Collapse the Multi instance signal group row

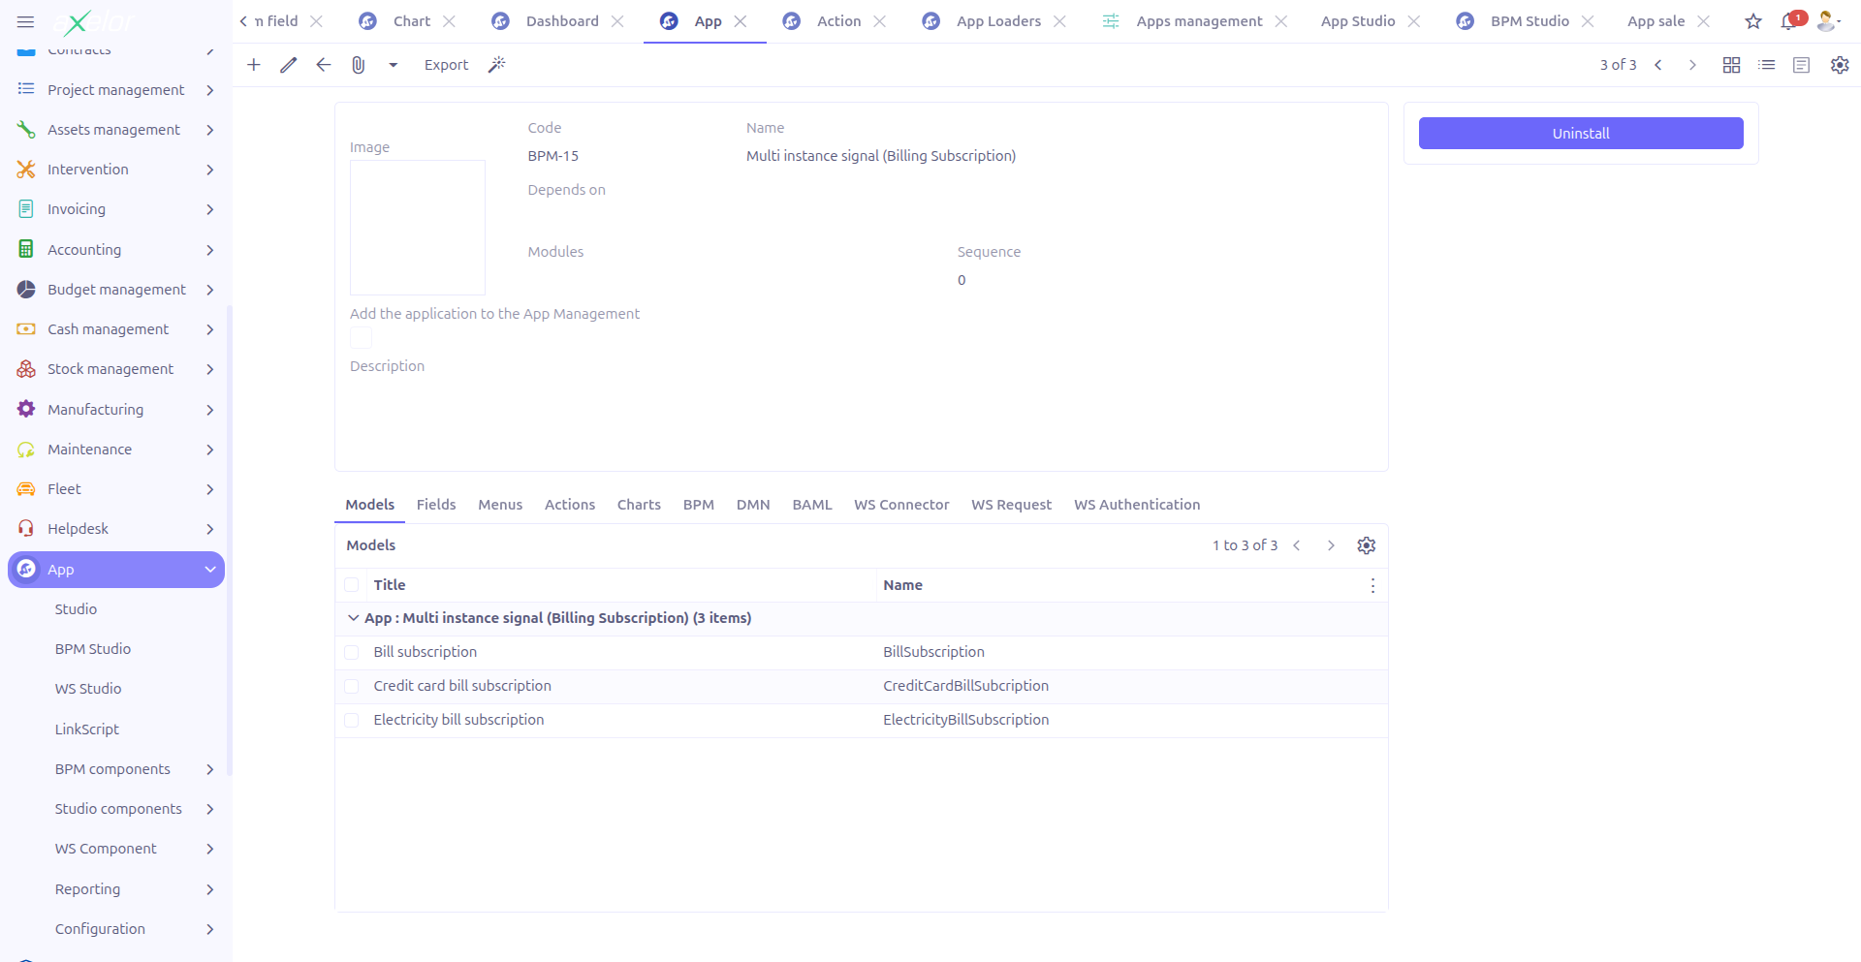coord(354,618)
